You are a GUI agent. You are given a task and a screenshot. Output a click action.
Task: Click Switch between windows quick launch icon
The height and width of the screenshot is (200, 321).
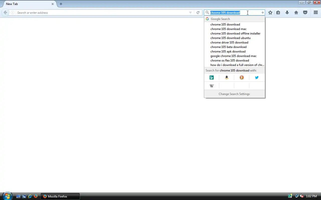tap(24, 196)
